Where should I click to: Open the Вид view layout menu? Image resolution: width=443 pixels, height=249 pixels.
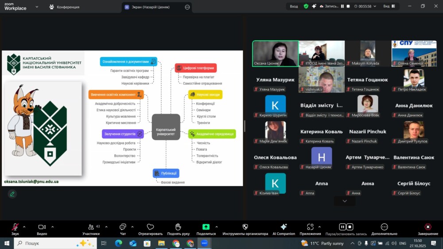point(389,7)
